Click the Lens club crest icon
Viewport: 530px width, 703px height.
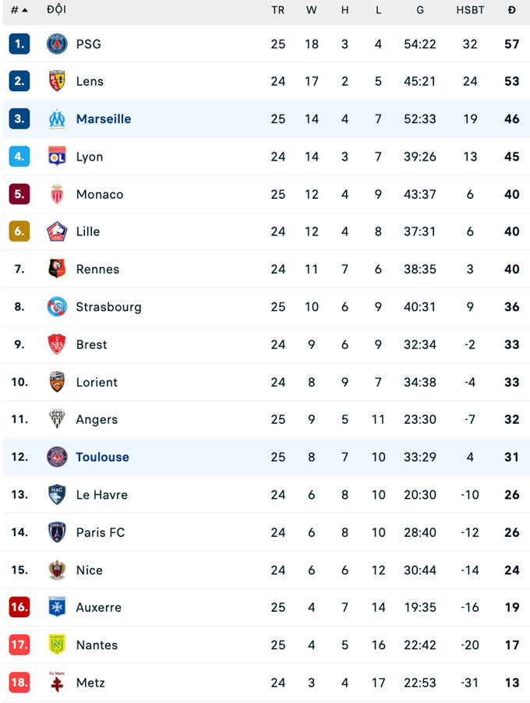[x=57, y=81]
